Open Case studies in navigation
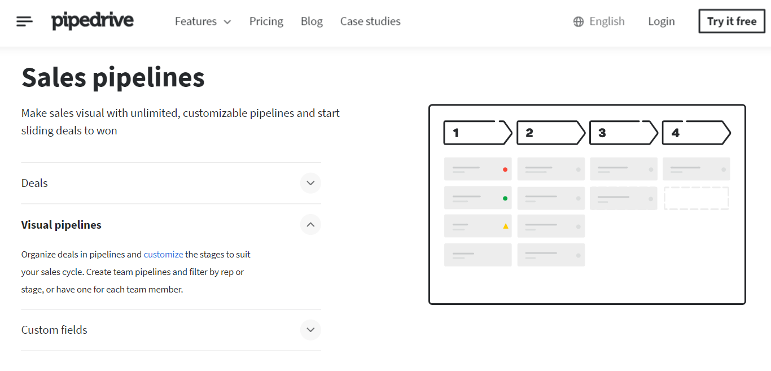This screenshot has height=371, width=771. pyautogui.click(x=370, y=21)
